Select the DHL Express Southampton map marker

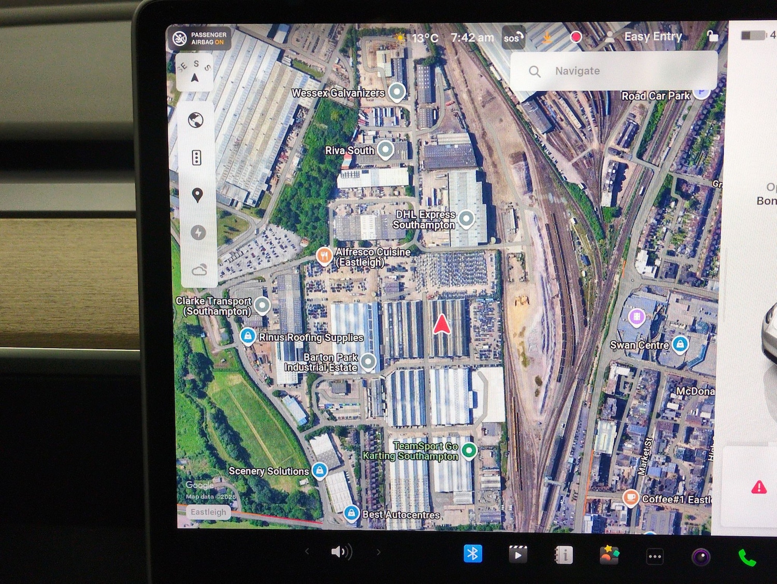(x=466, y=219)
